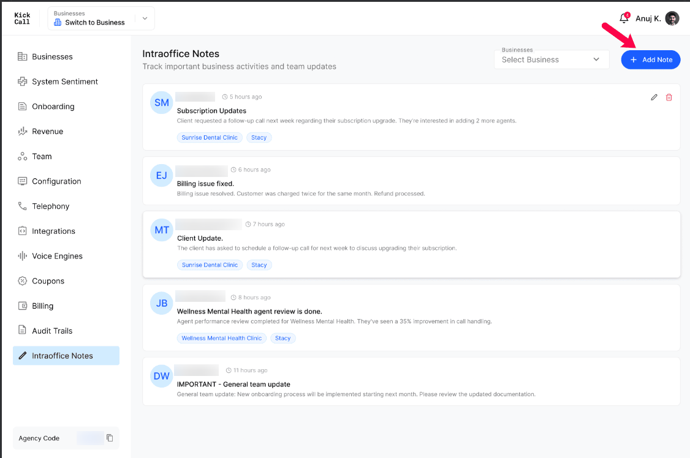Image resolution: width=690 pixels, height=458 pixels.
Task: Open the notifications bell
Action: click(x=624, y=18)
